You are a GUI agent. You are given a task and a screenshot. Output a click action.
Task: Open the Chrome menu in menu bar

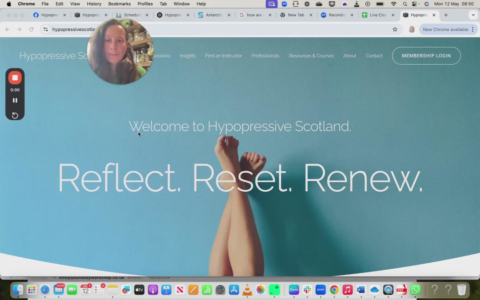click(x=26, y=4)
